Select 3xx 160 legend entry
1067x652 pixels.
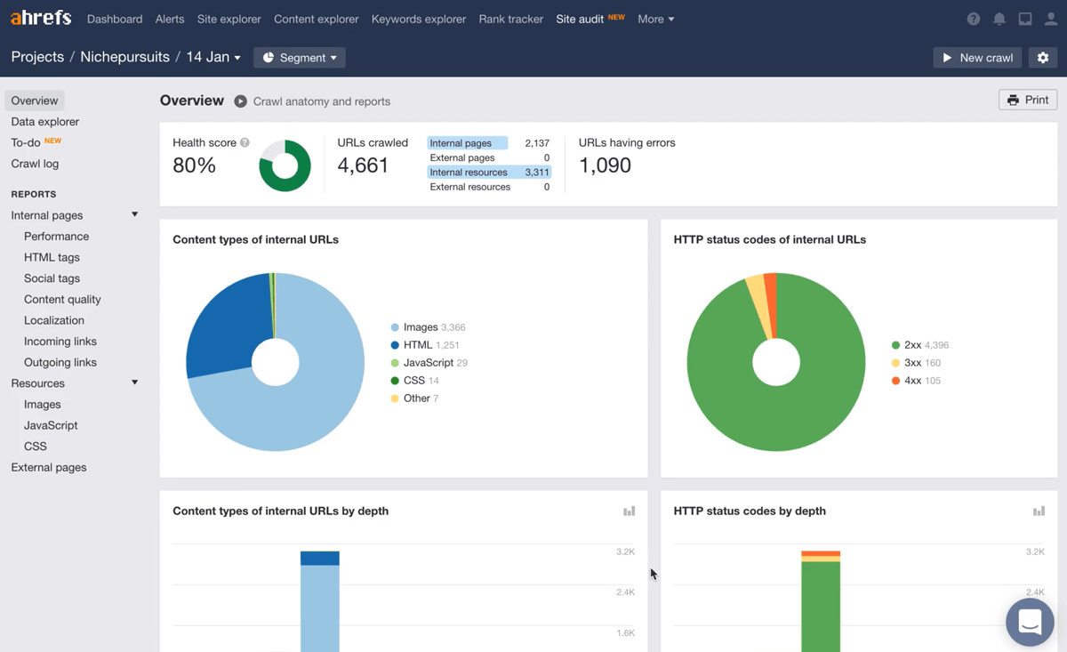coord(916,363)
